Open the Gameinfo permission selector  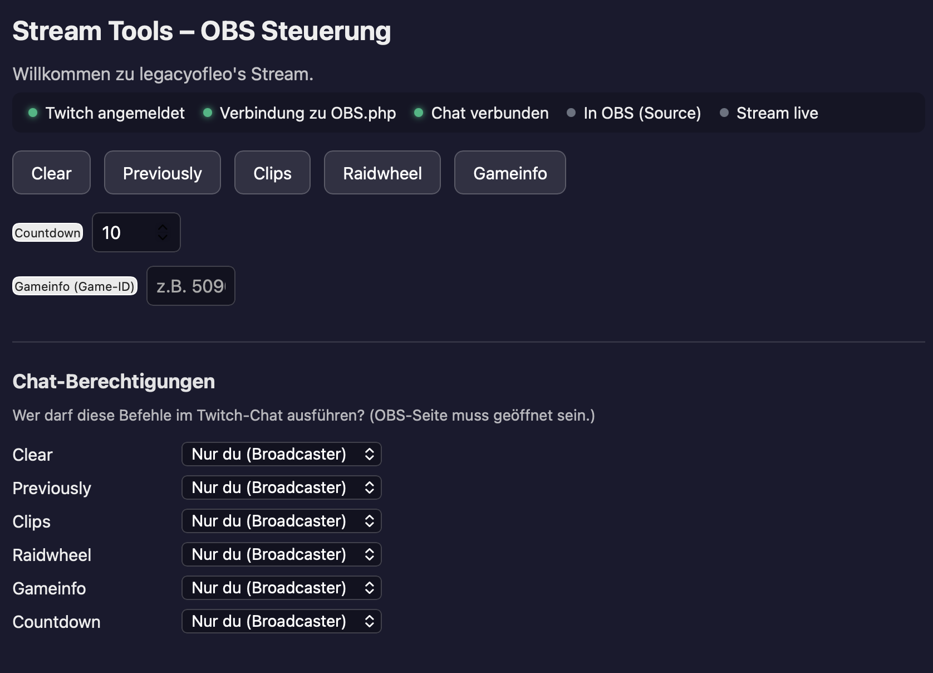point(281,588)
